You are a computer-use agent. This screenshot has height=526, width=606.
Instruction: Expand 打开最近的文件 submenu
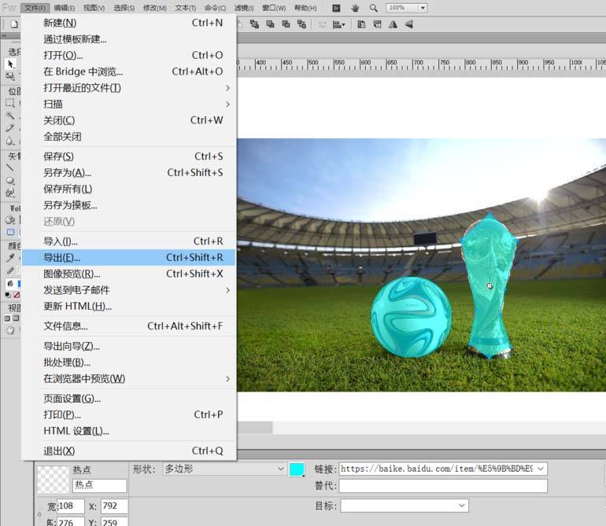tap(227, 88)
